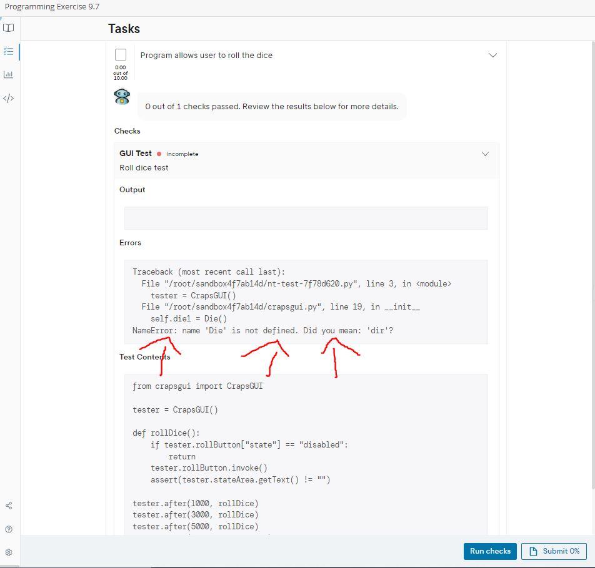Click the robot assistant avatar

121,97
